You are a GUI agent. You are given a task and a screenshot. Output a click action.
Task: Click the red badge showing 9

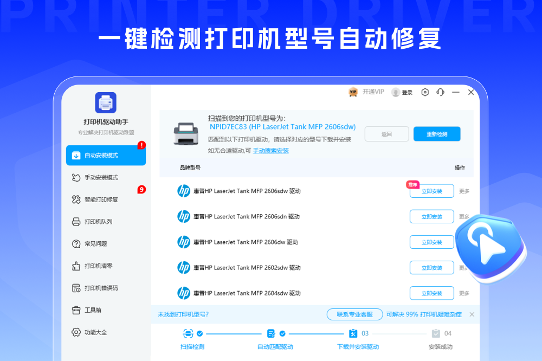[x=141, y=190]
